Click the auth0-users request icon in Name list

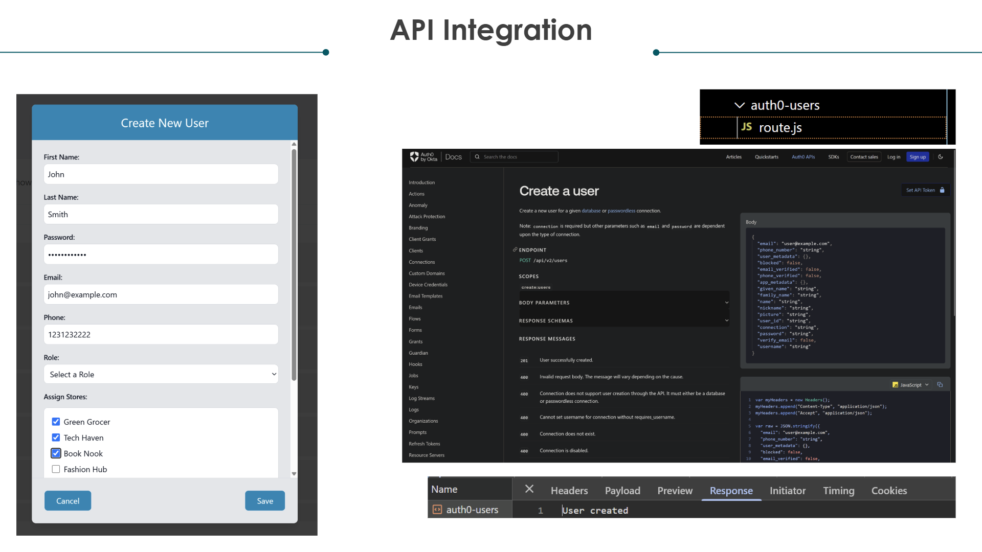point(437,510)
